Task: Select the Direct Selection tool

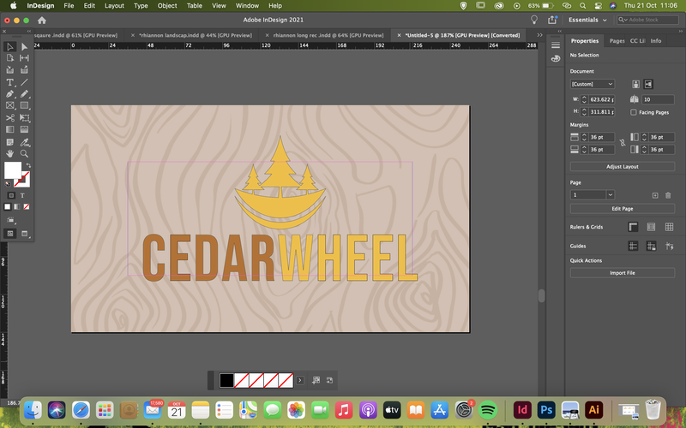Action: click(x=24, y=47)
